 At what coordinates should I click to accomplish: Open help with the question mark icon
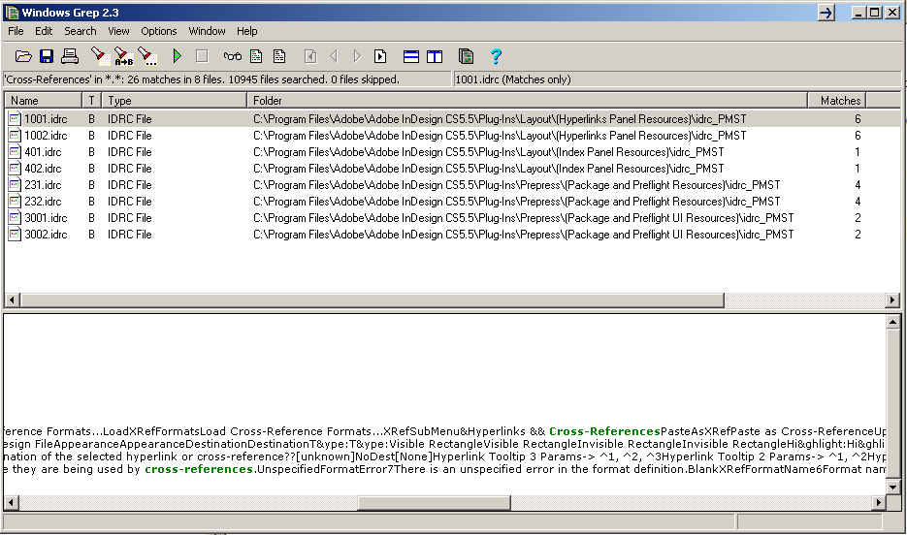[496, 56]
